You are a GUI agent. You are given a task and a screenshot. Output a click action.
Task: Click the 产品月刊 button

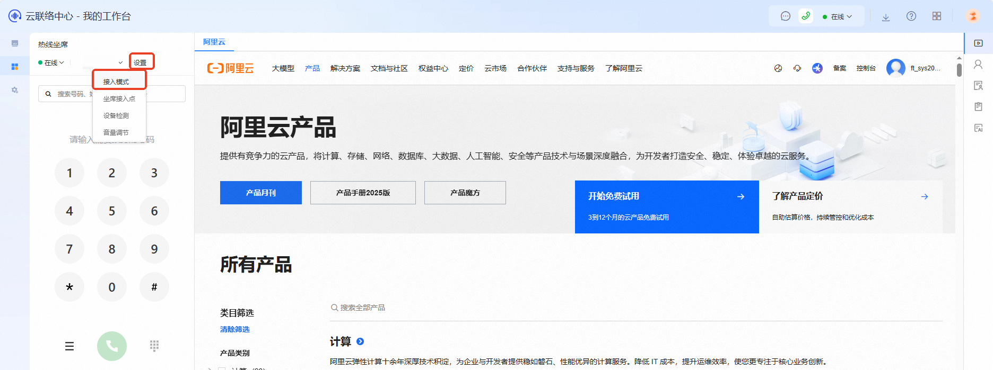[261, 193]
